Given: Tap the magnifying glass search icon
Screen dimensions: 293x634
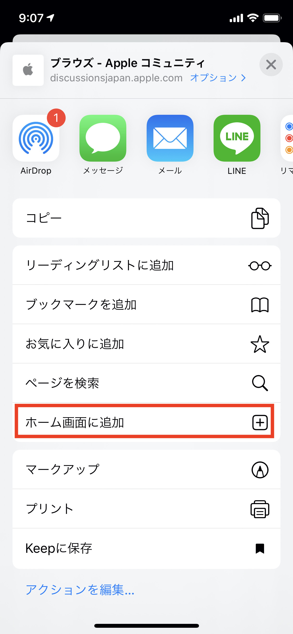Looking at the screenshot, I should point(260,383).
